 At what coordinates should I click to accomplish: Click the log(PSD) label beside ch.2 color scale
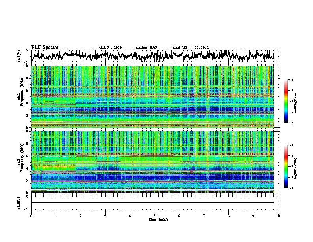[x=296, y=168]
